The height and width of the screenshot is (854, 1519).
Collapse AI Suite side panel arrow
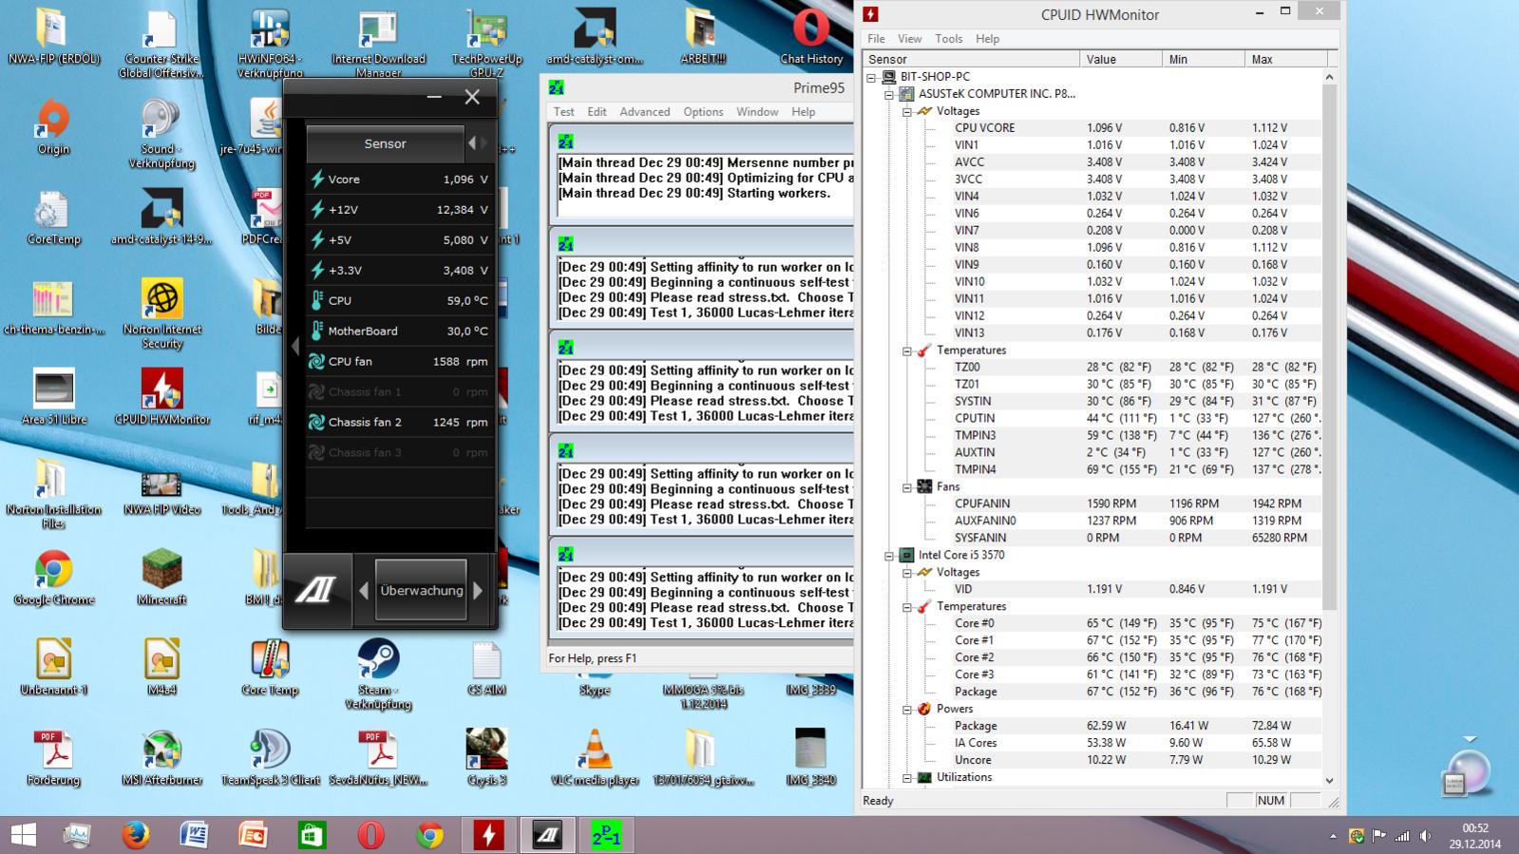(x=294, y=346)
